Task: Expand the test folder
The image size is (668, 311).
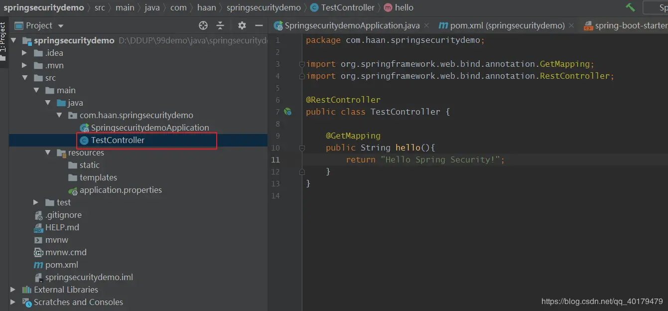Action: click(x=36, y=202)
